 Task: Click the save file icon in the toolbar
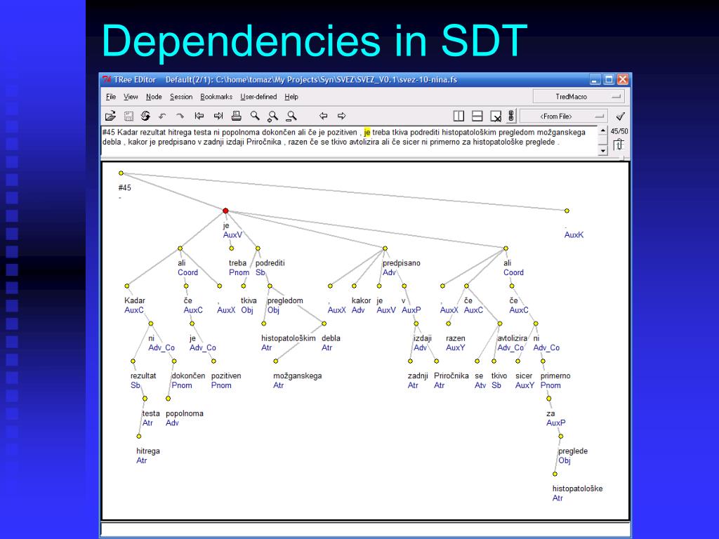click(129, 116)
